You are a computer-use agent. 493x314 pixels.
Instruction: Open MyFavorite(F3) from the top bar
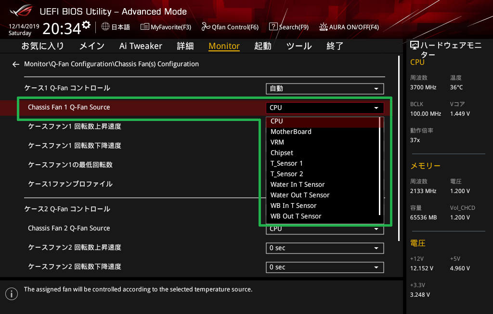[x=166, y=27]
